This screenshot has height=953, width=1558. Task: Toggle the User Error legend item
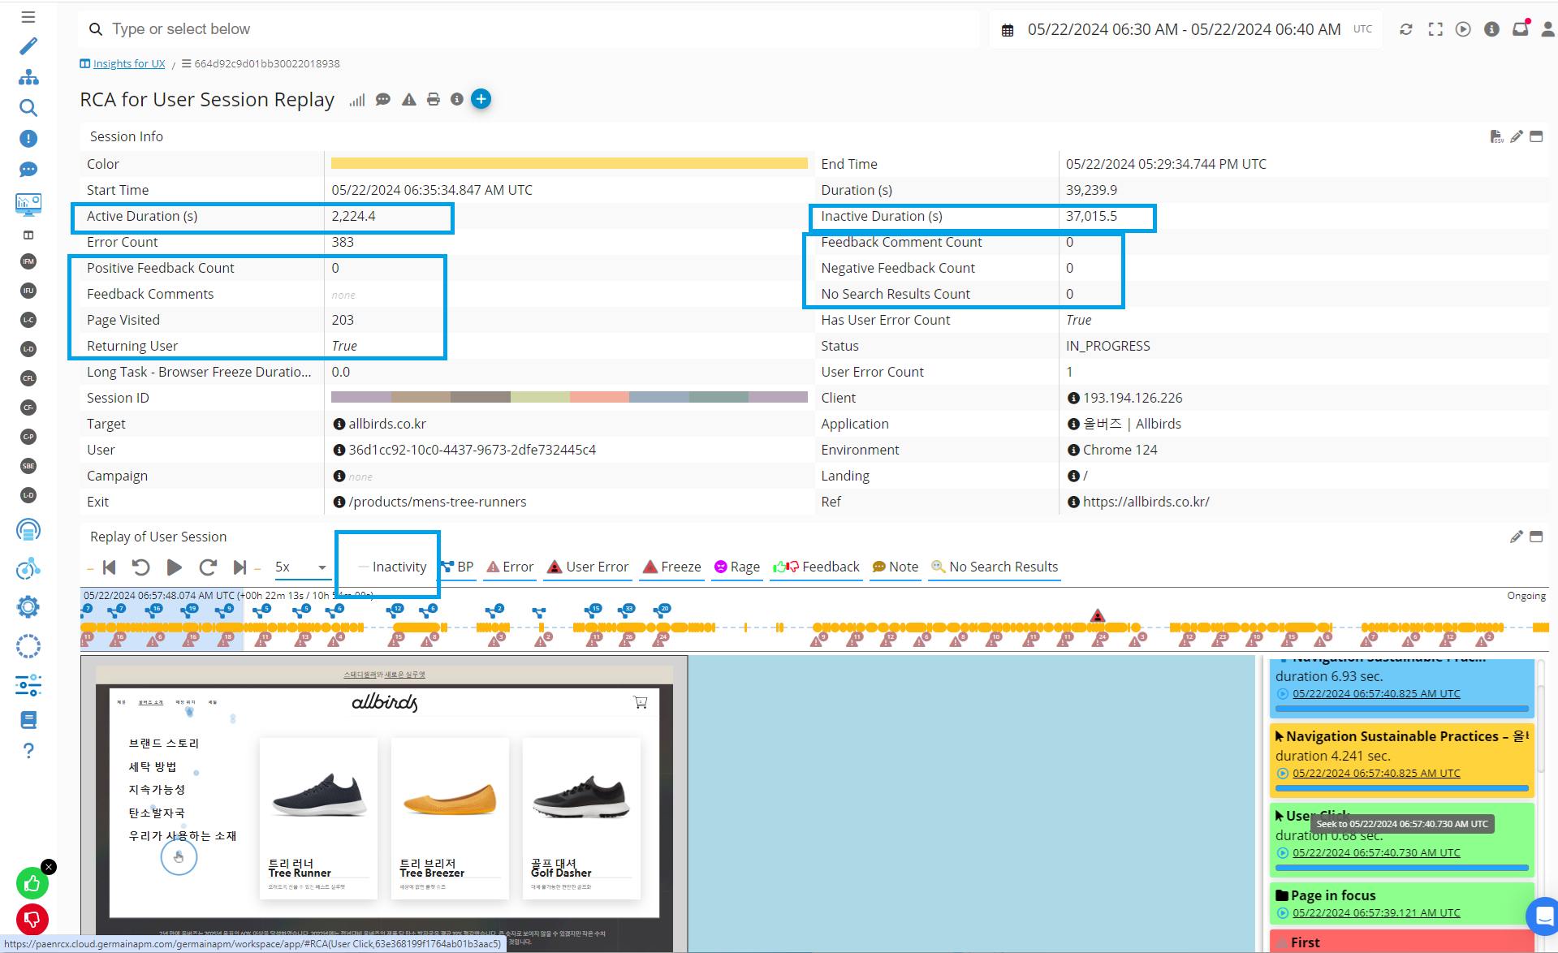[588, 567]
